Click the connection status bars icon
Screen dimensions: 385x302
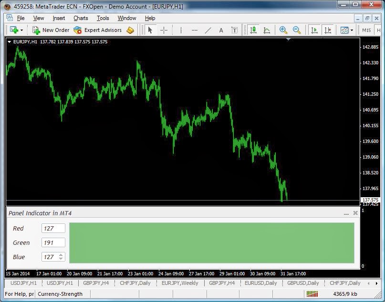[312, 294]
